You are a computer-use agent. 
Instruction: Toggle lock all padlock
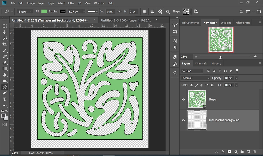212,85
